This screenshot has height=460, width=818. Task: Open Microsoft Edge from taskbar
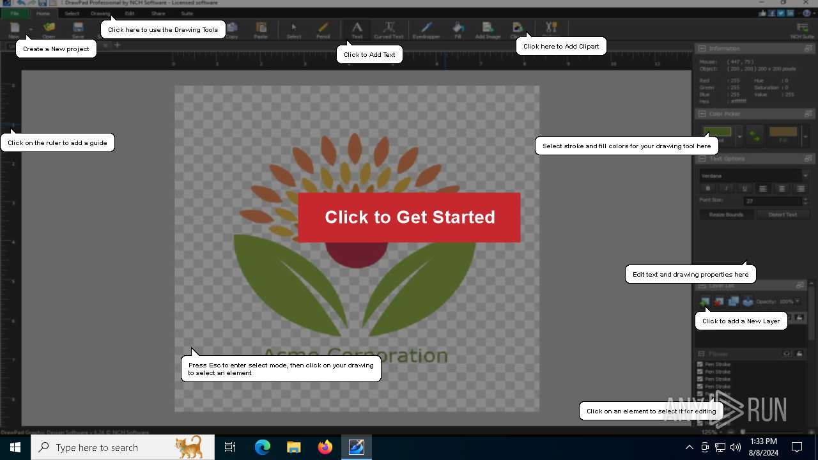tap(263, 447)
